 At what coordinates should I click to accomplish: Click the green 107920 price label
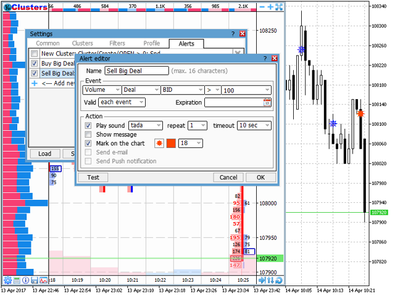[x=270, y=258]
